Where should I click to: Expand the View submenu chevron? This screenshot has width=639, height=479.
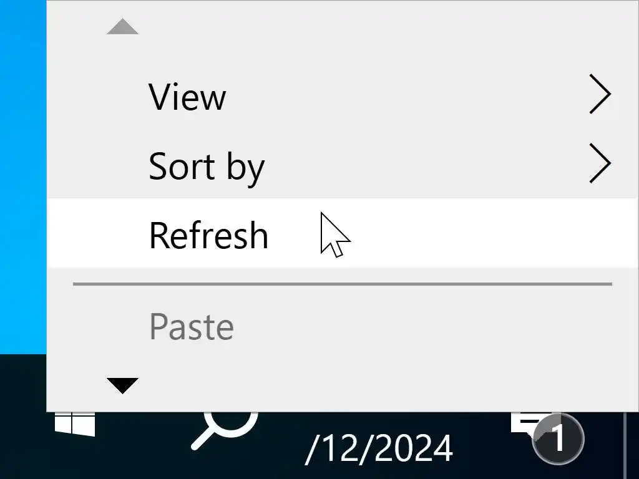pos(599,96)
